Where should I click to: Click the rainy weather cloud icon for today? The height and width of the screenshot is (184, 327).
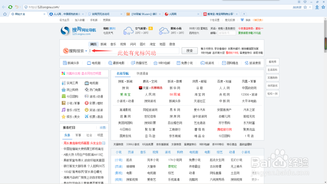point(128,31)
